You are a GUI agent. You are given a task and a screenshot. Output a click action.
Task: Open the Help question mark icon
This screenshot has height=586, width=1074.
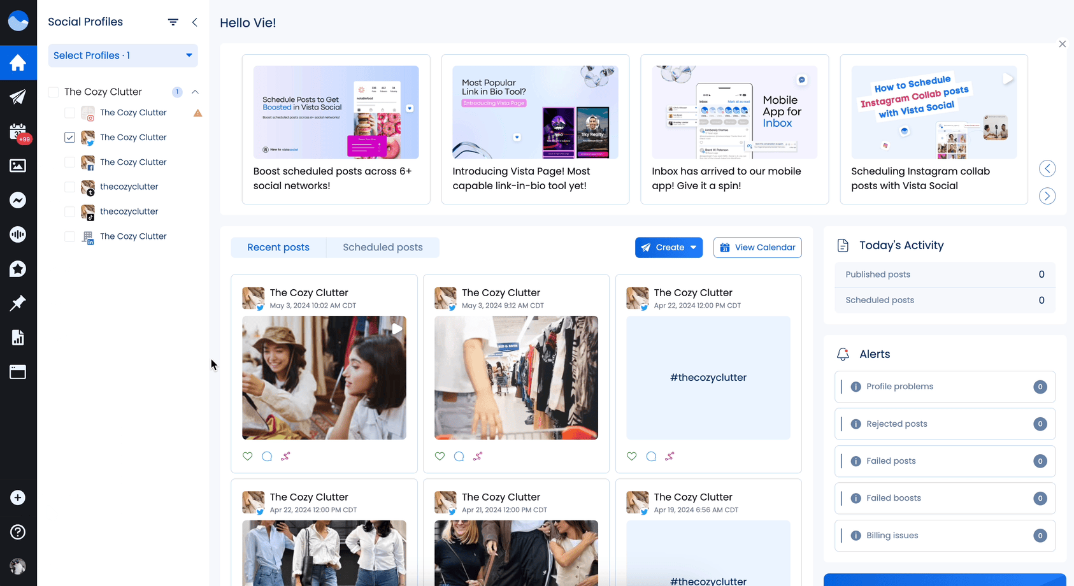pos(18,532)
